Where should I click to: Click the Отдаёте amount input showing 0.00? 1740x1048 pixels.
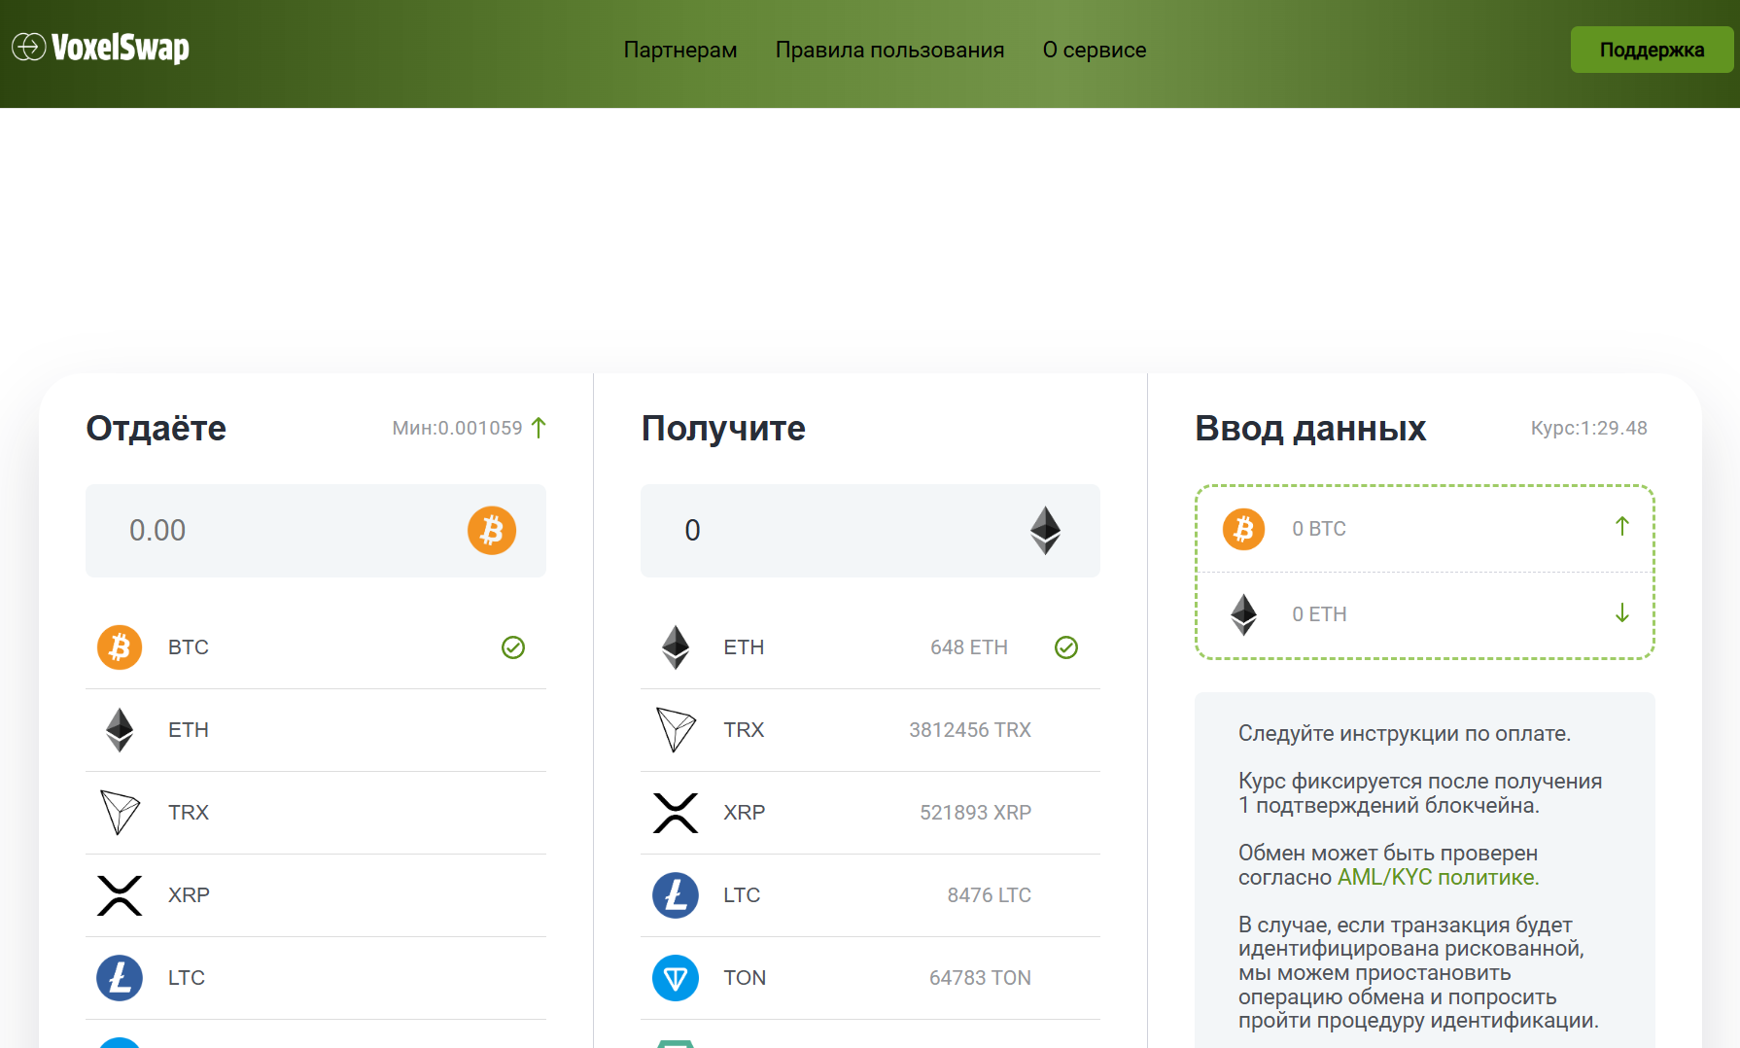[x=282, y=531]
